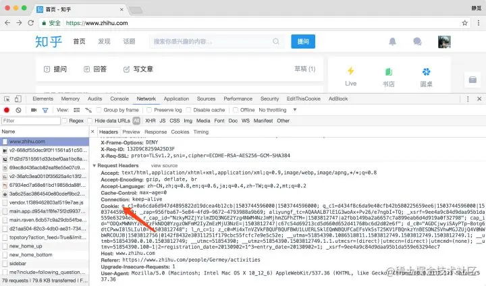Open the Security DevTools tab
The width and height of the screenshot is (486, 286).
(269, 99)
